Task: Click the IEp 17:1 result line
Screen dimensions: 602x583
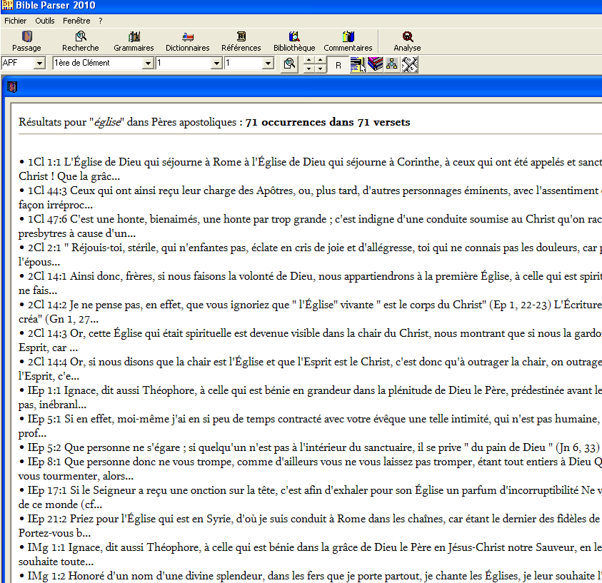Action: [x=310, y=497]
